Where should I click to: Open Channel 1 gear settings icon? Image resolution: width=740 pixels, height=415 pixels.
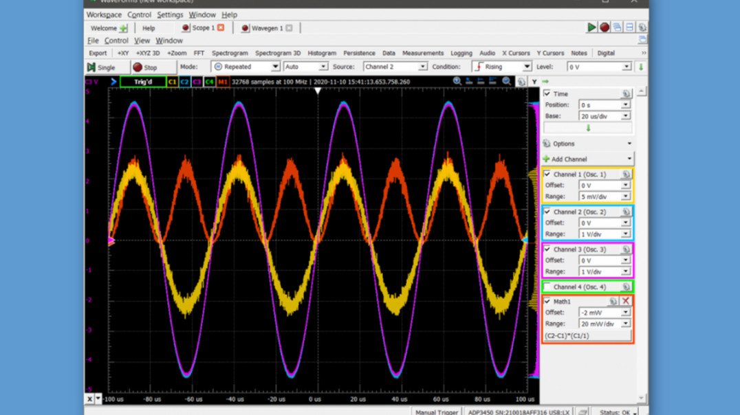coord(626,175)
